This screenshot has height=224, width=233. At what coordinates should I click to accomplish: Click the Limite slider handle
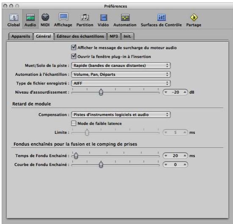pos(87,132)
